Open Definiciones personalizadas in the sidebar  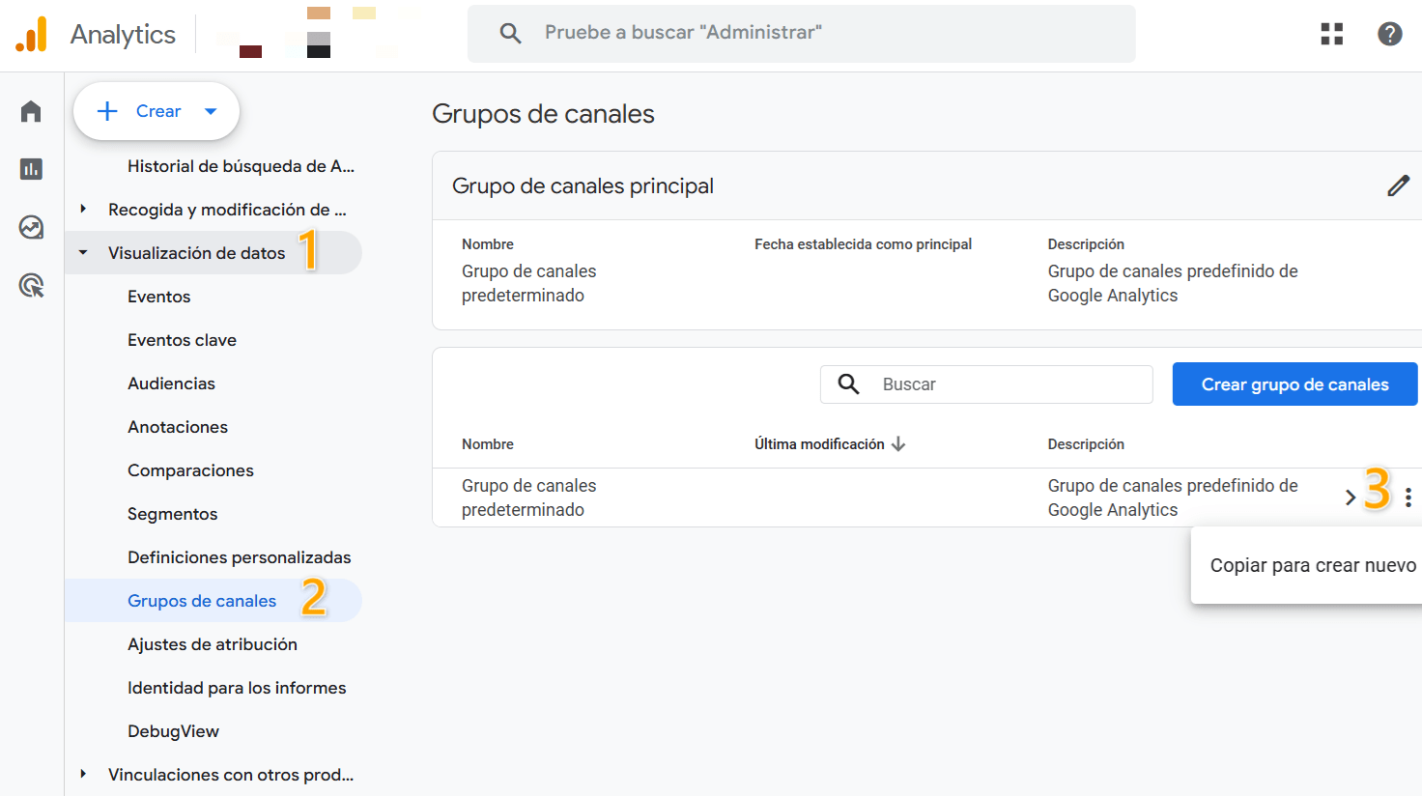239,556
